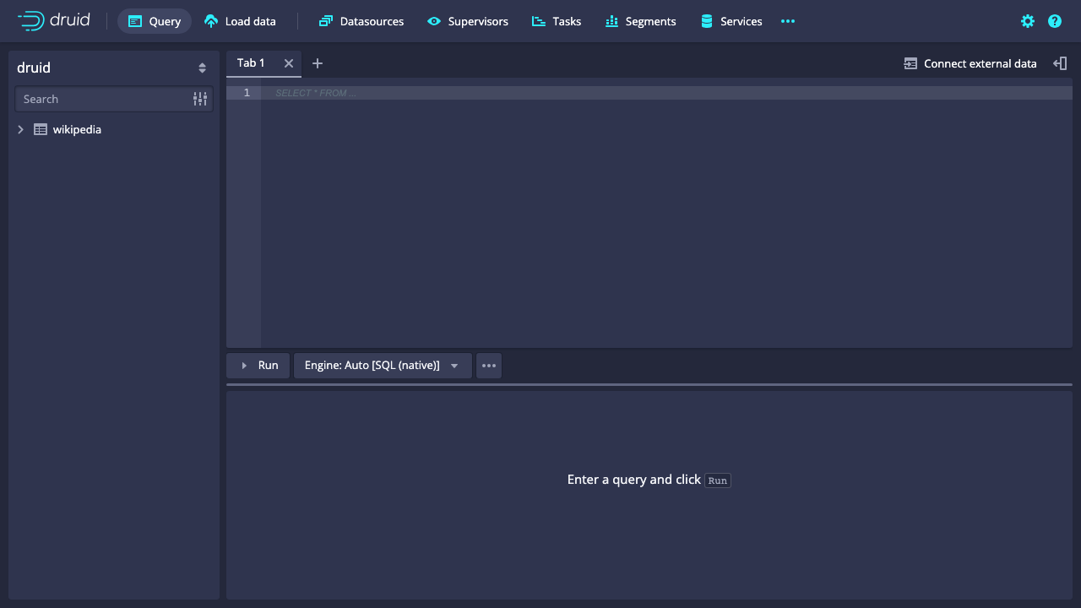The height and width of the screenshot is (608, 1081).
Task: Click the wikipedia table icon
Action: coord(41,129)
